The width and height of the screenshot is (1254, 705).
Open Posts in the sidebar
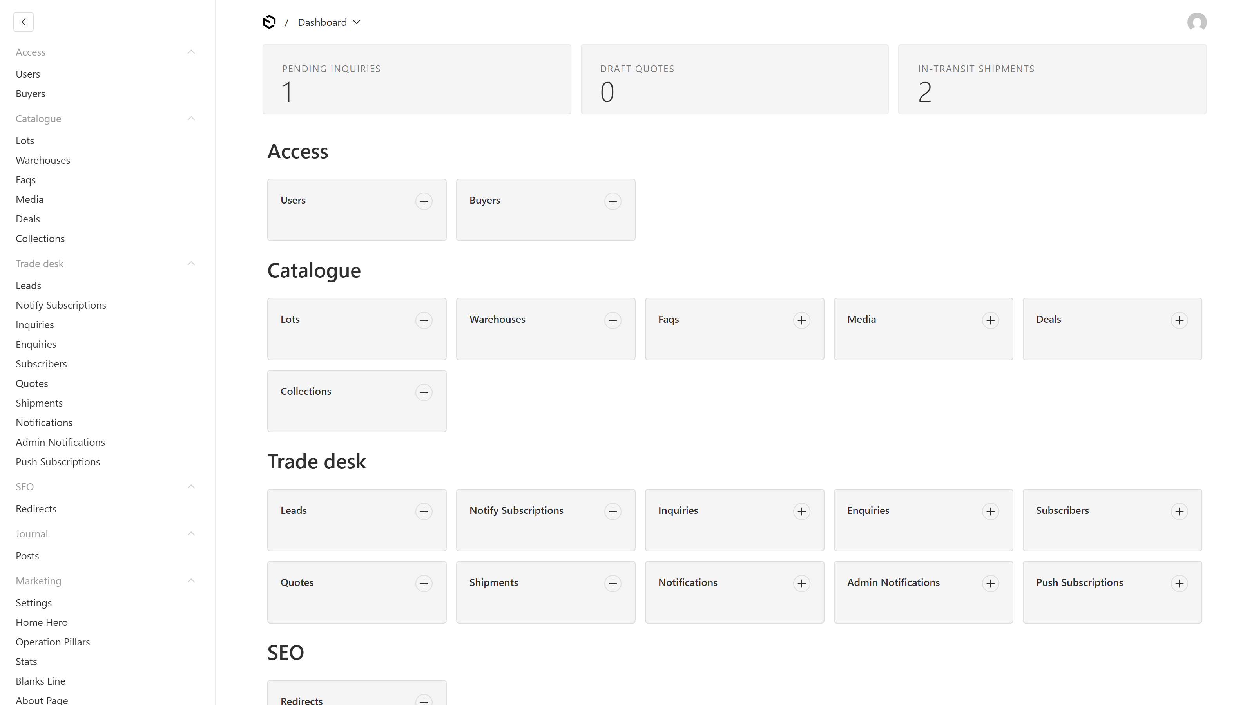tap(27, 556)
